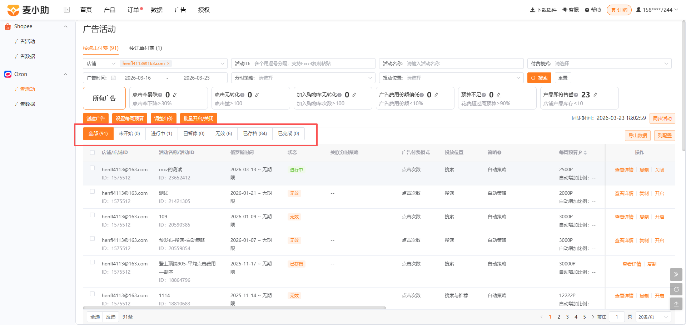Screen dimensions: 686x325
Task: Click the 麦小助 logo
Action: click(x=28, y=10)
